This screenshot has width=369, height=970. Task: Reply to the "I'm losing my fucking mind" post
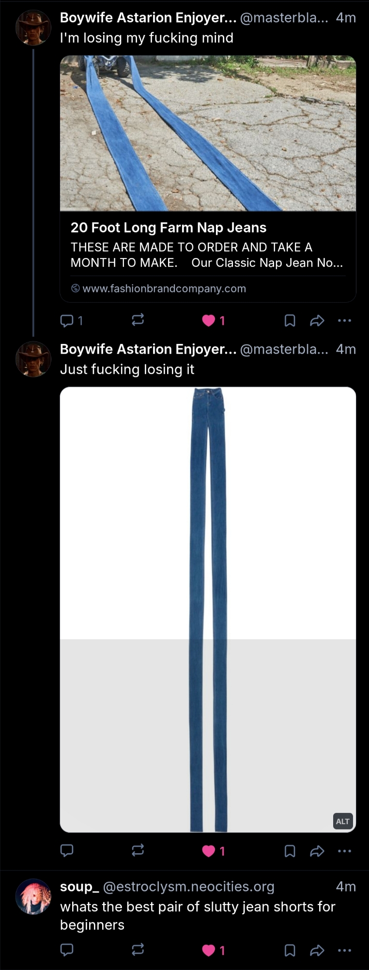tap(67, 320)
